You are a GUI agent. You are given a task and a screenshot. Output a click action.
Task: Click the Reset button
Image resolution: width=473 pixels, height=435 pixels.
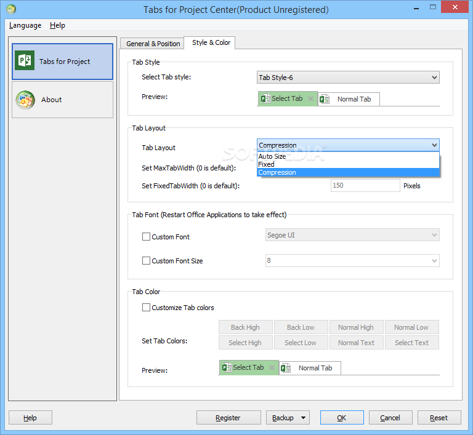[x=439, y=418]
